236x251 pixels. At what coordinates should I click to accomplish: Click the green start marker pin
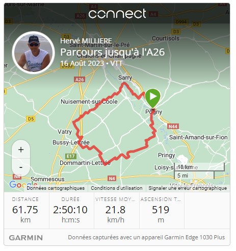click(x=153, y=98)
